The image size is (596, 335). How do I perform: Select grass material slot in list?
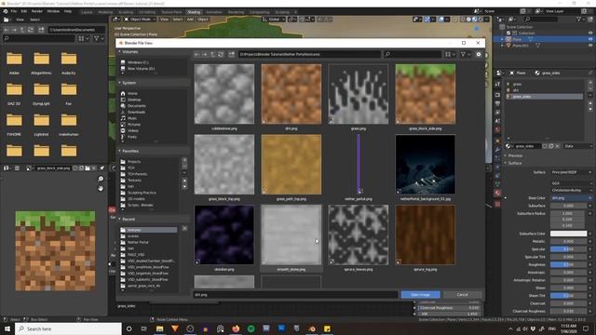tap(545, 84)
